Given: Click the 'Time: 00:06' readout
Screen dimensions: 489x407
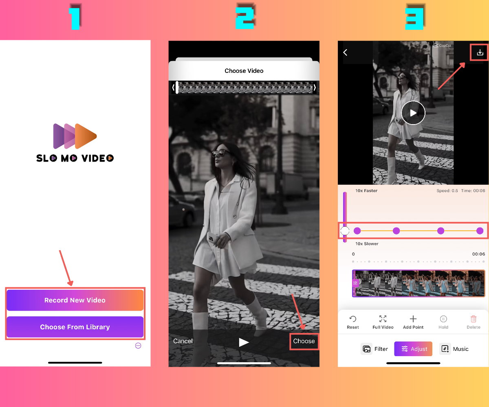Looking at the screenshot, I should pos(473,191).
